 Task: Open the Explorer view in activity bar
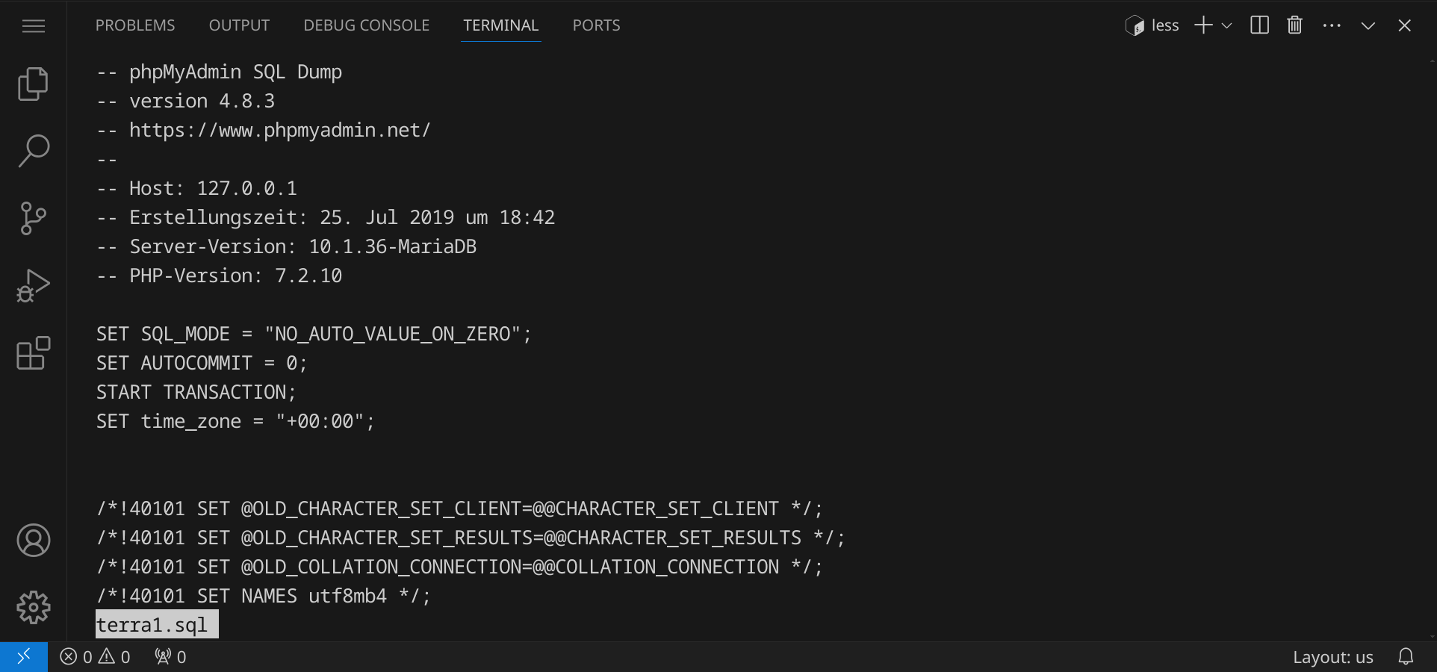pos(33,84)
